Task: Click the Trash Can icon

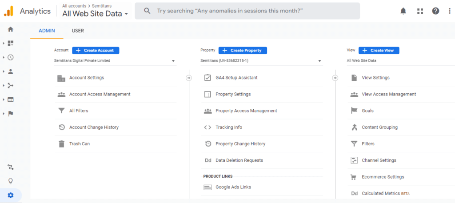Action: pos(61,144)
